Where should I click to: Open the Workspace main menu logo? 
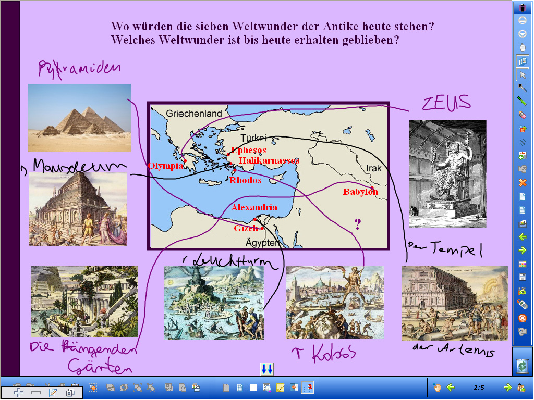pos(523,7)
